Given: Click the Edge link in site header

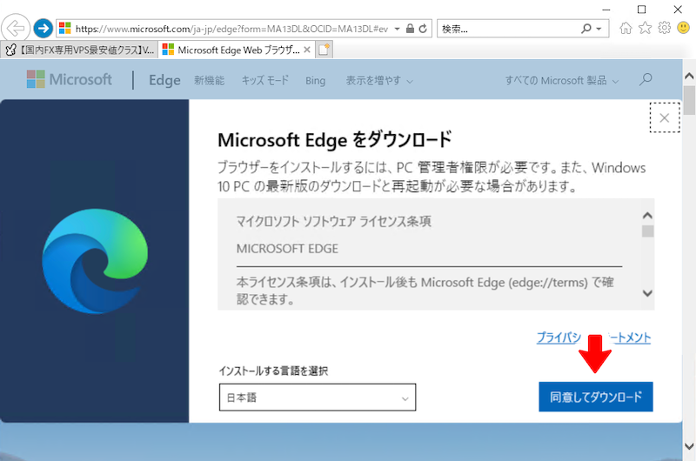Looking at the screenshot, I should [164, 80].
